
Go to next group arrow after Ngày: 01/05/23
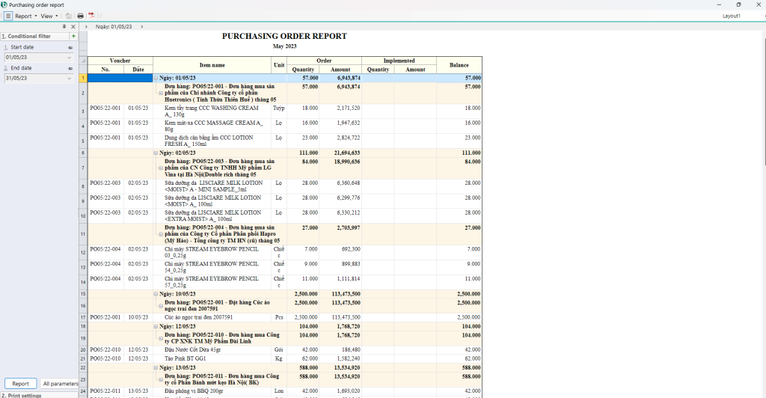(x=141, y=27)
